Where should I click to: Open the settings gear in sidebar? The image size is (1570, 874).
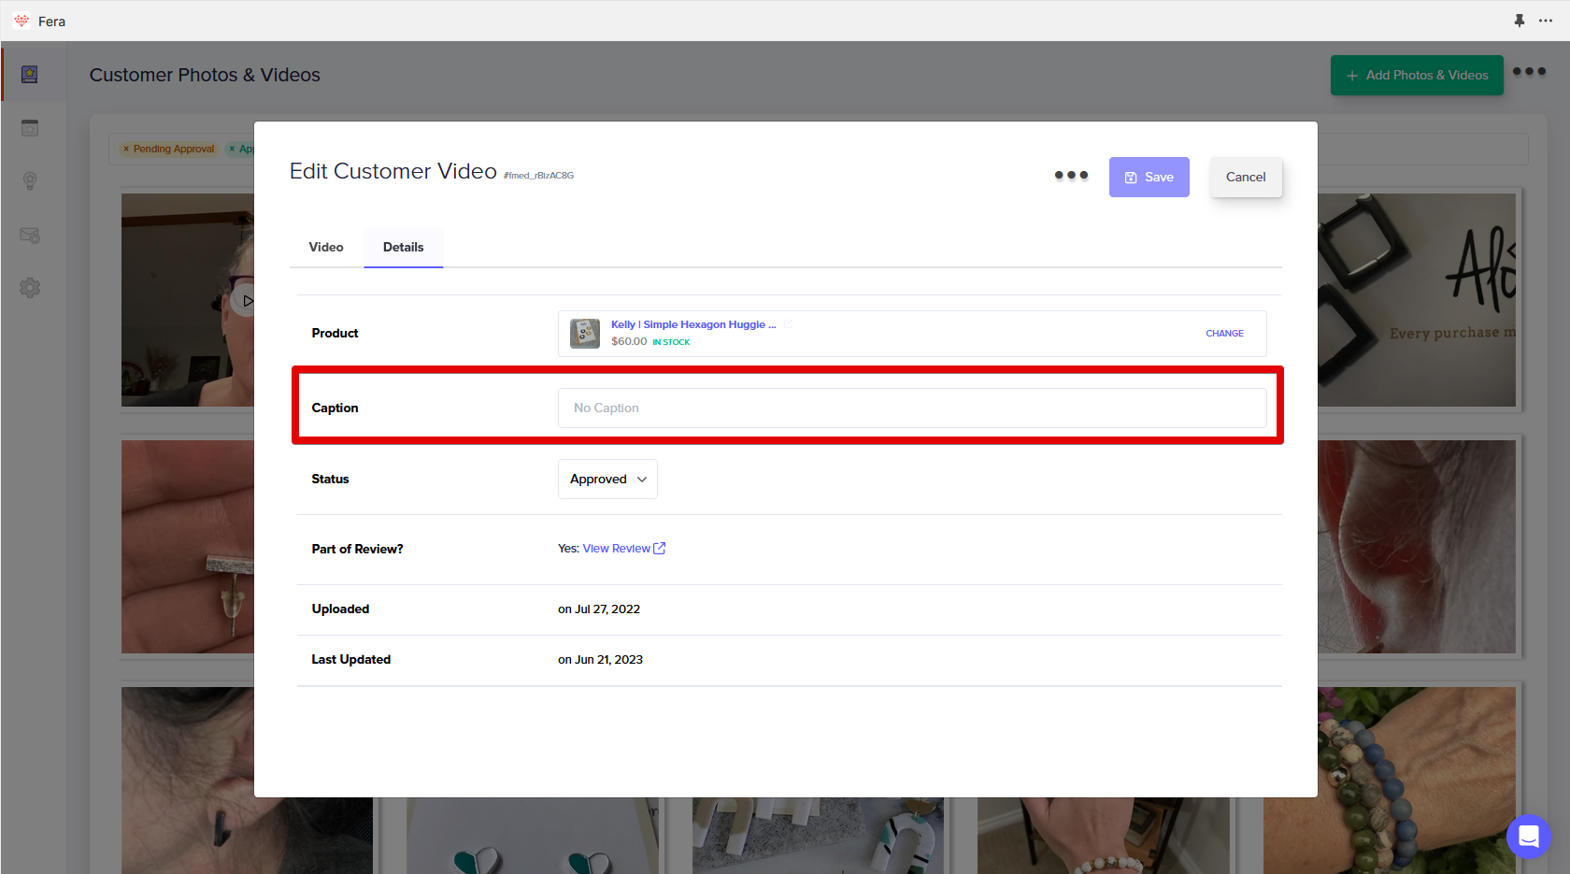pyautogui.click(x=30, y=288)
